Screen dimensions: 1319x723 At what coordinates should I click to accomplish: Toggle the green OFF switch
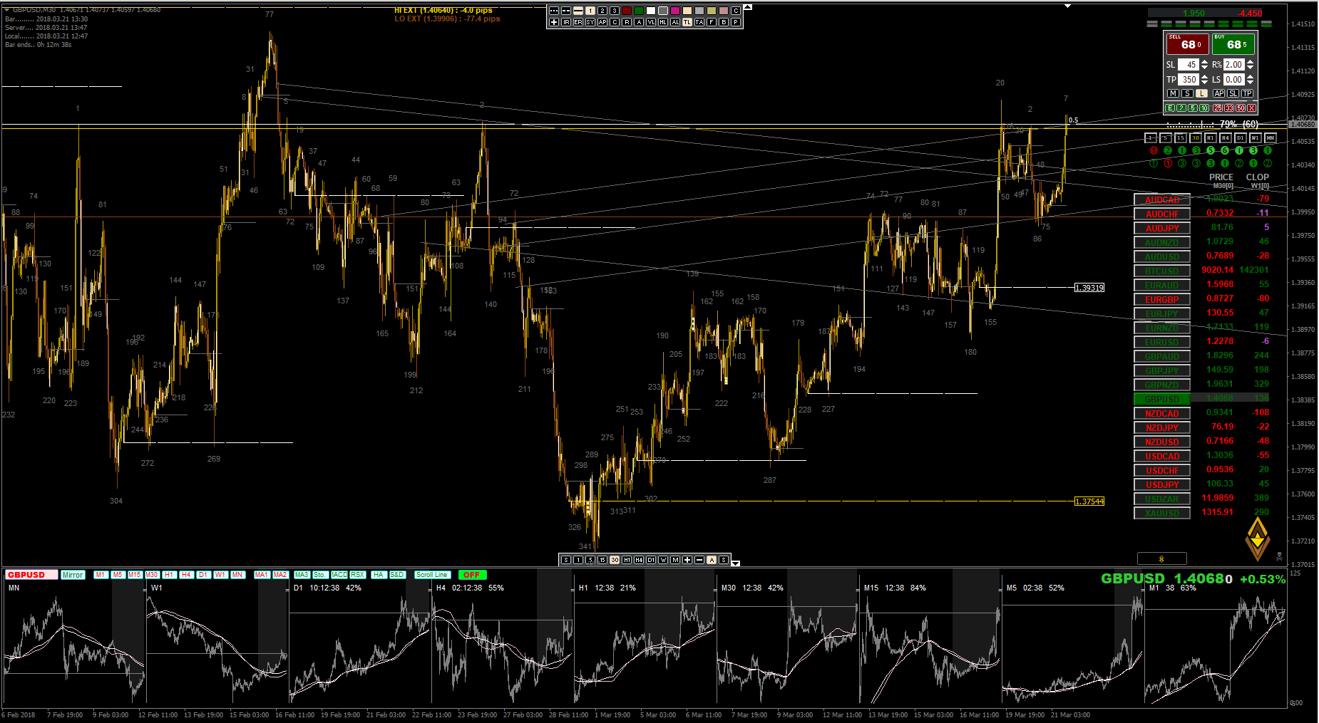pyautogui.click(x=471, y=575)
